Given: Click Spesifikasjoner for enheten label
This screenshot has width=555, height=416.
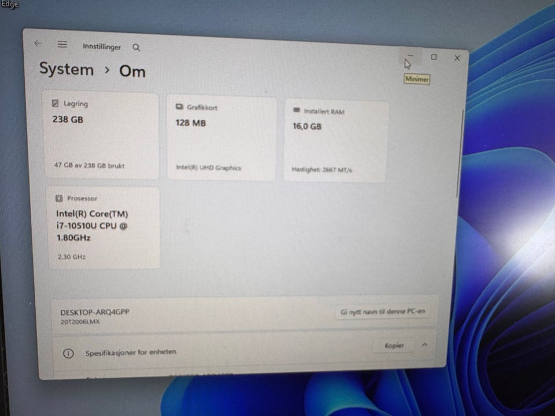Looking at the screenshot, I should point(131,352).
